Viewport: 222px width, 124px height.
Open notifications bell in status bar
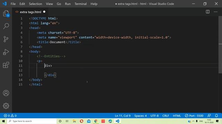click(x=216, y=116)
